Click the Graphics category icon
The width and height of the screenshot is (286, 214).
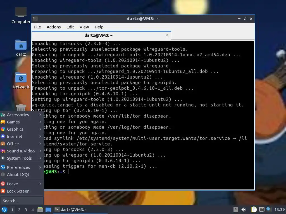pyautogui.click(x=3, y=129)
